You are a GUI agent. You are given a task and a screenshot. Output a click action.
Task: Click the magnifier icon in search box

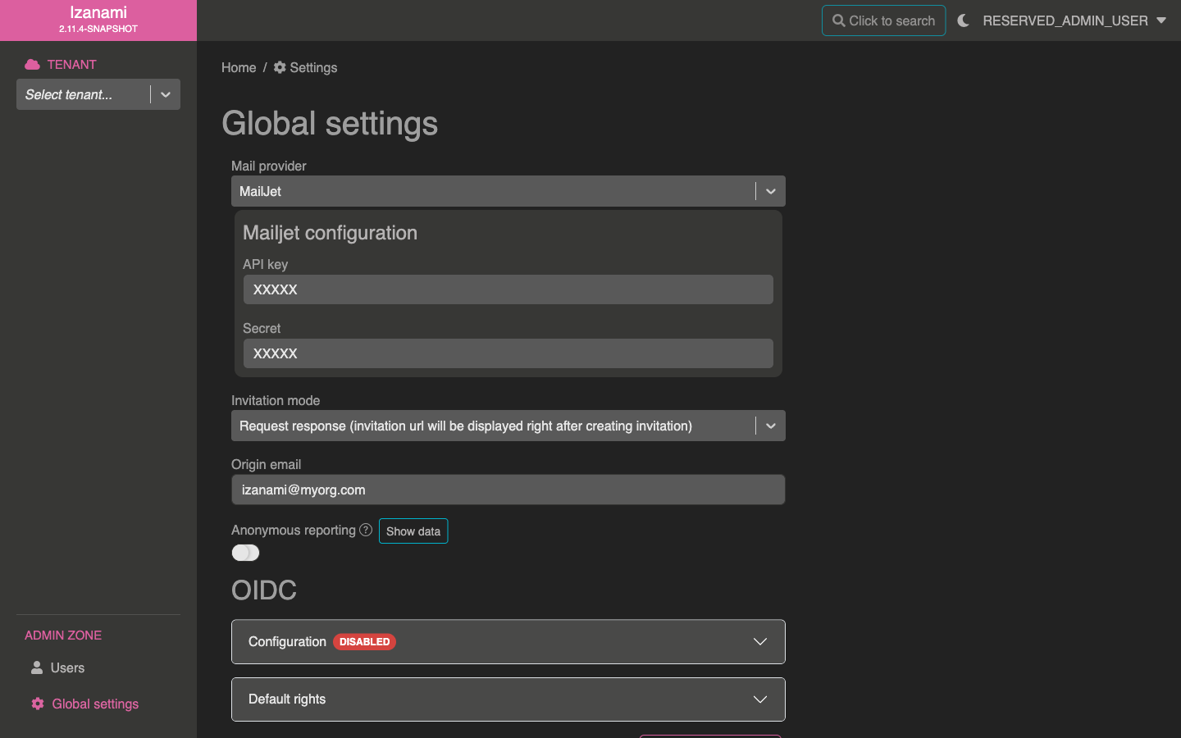[838, 20]
